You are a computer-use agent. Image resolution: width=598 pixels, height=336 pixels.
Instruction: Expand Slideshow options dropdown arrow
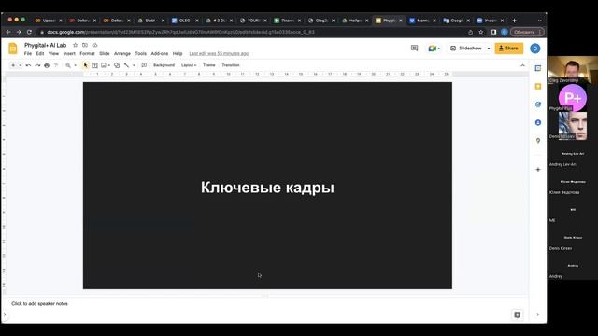pyautogui.click(x=489, y=49)
